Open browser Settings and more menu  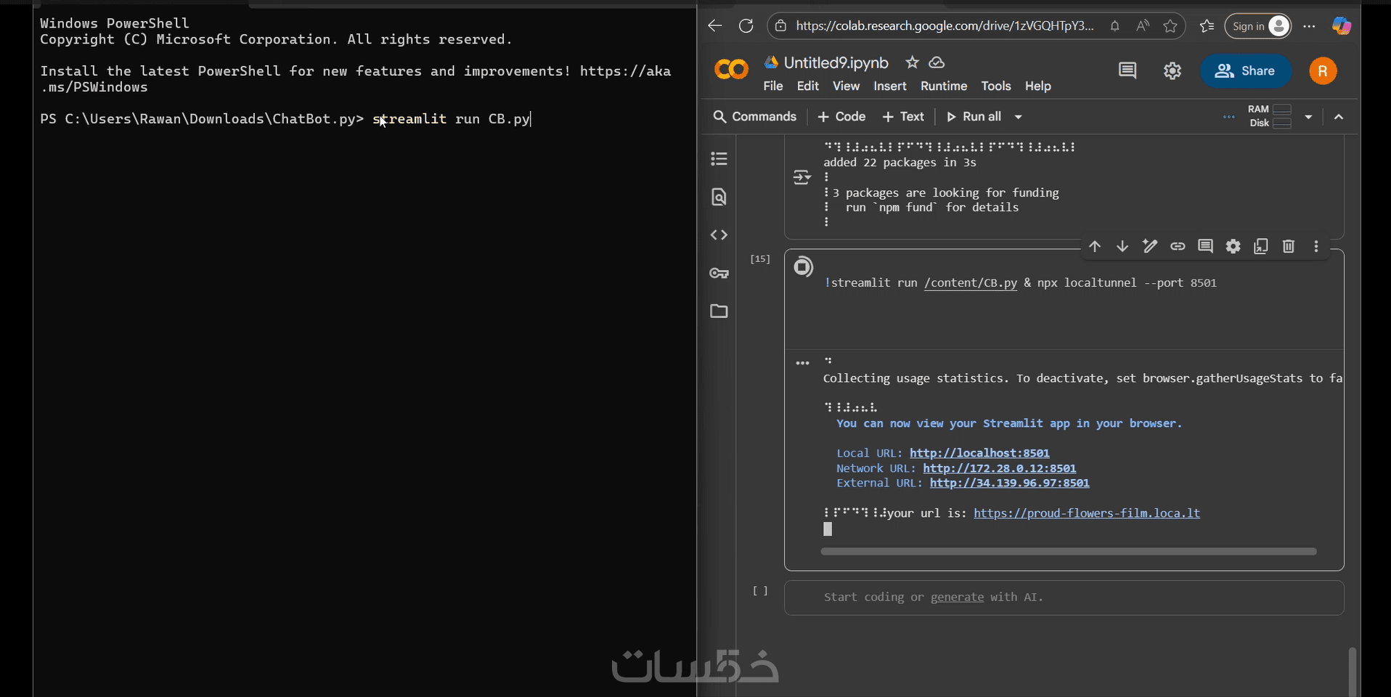pos(1309,26)
